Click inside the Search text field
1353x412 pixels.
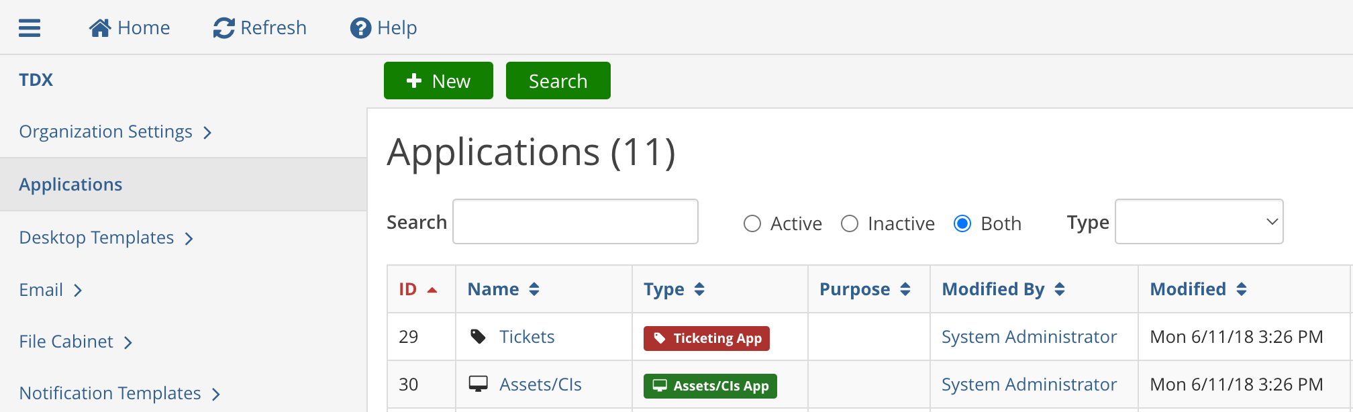575,221
